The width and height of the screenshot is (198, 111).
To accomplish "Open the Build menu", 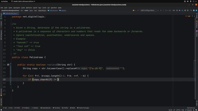I will click(35, 8).
